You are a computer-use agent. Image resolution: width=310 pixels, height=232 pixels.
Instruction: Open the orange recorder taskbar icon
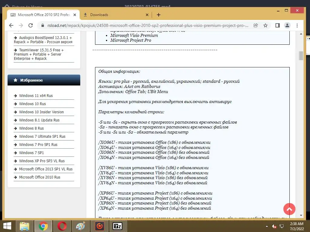click(x=99, y=226)
